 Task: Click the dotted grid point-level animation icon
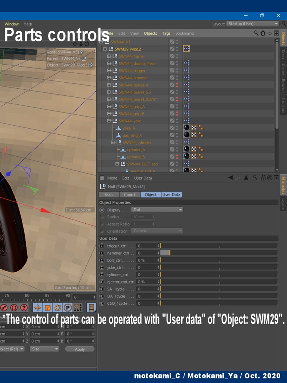[x=78, y=308]
